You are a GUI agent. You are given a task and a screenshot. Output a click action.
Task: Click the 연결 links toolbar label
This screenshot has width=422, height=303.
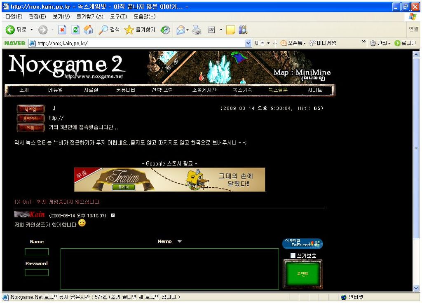(x=413, y=29)
